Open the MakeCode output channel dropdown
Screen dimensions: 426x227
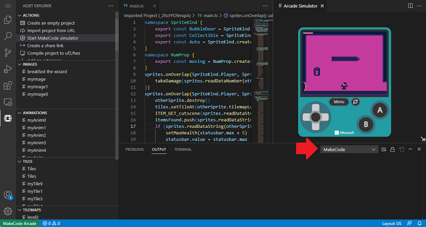coord(349,150)
